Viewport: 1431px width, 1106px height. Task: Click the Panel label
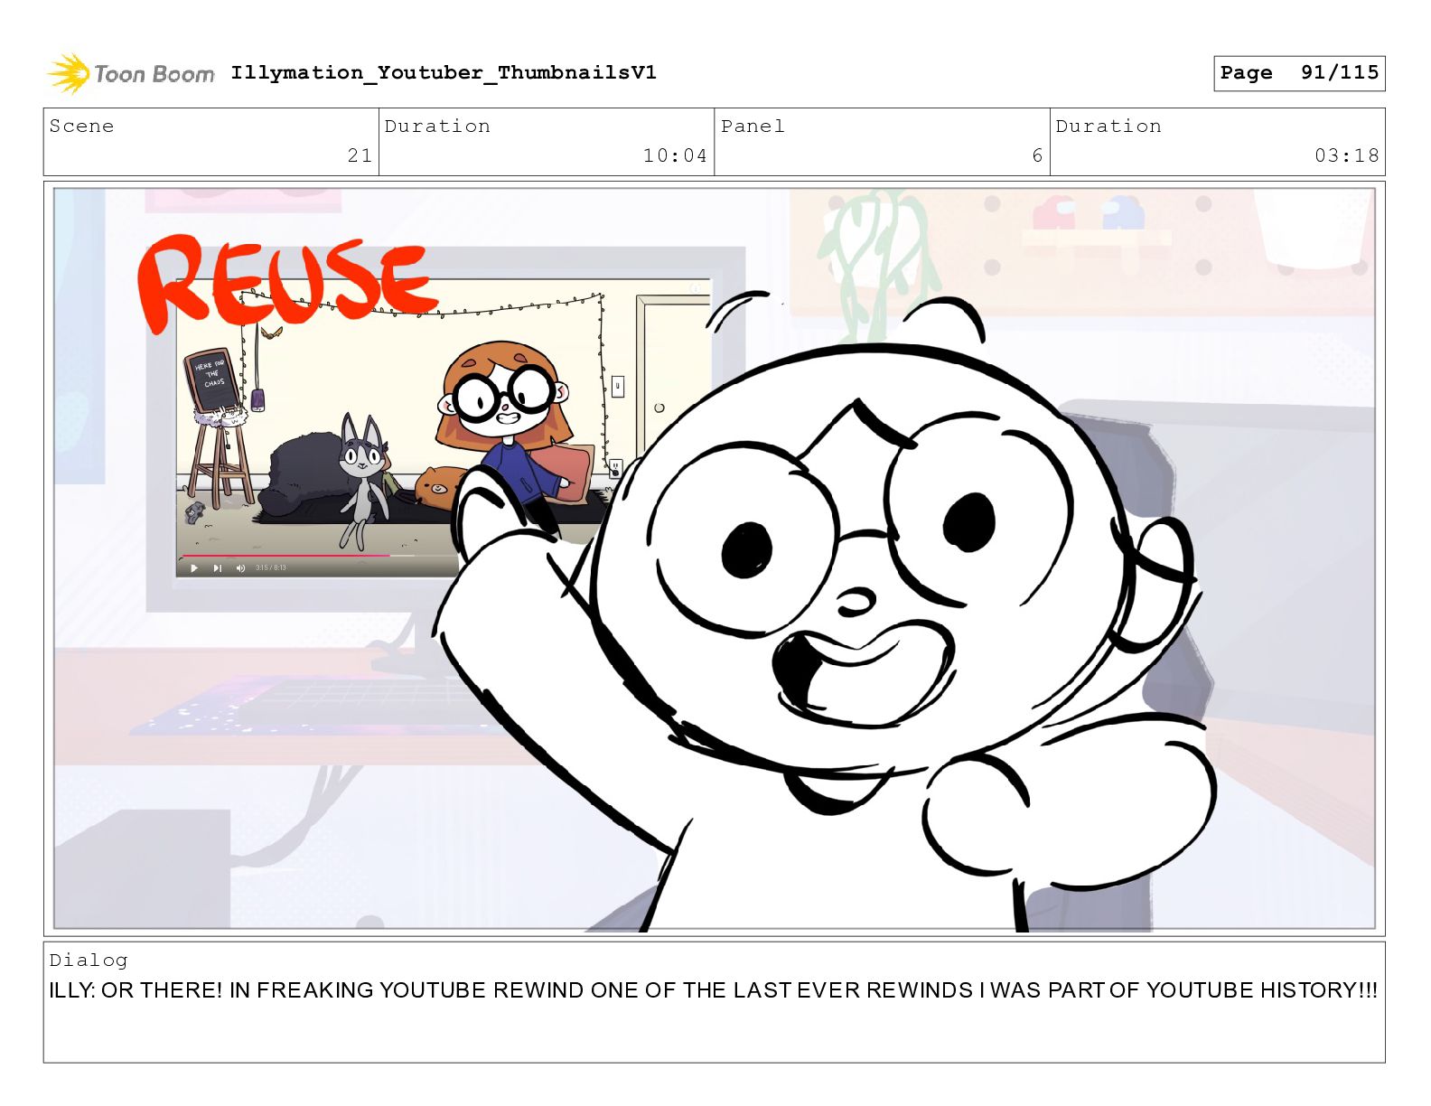pos(753,126)
